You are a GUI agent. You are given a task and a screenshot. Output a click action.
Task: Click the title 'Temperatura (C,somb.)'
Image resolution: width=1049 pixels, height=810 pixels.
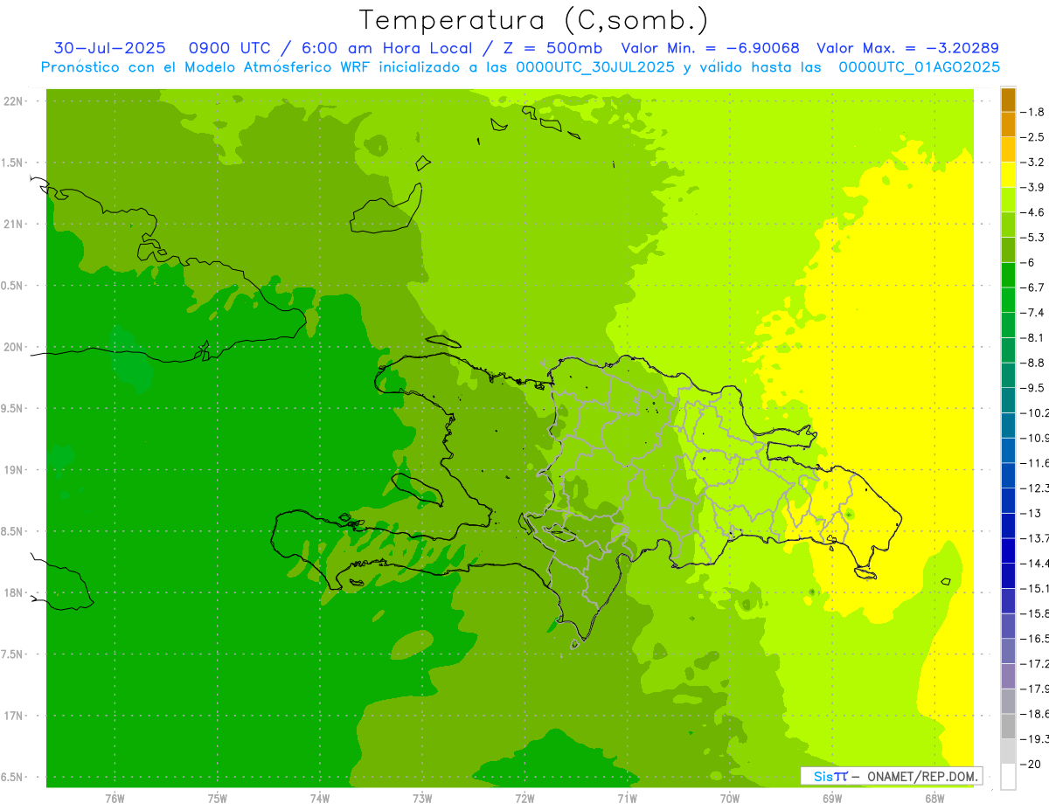click(534, 19)
